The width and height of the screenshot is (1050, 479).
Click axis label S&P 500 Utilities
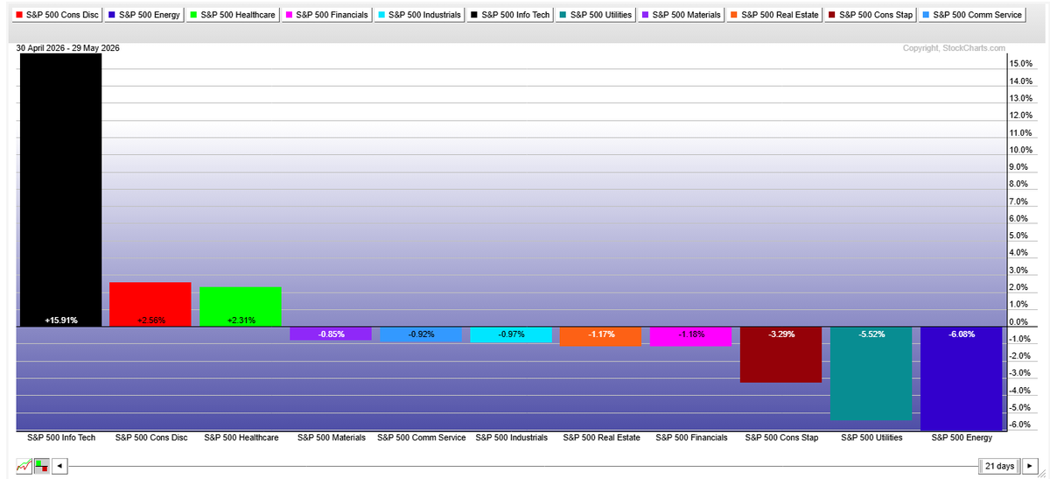[871, 437]
